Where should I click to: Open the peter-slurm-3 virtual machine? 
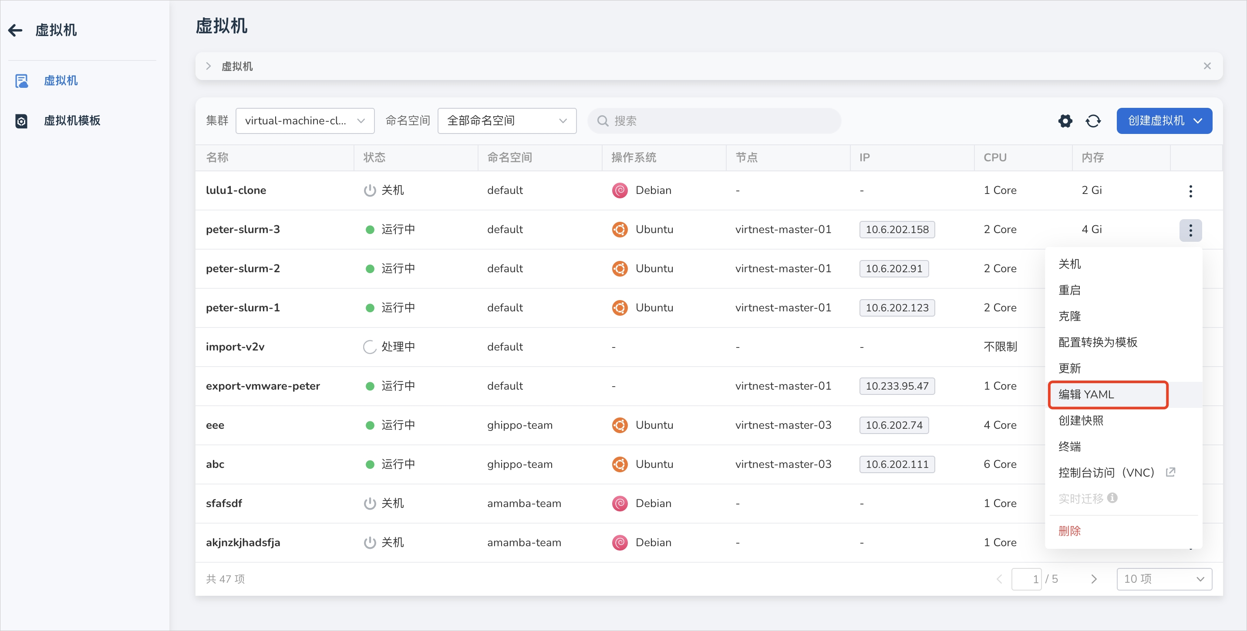(243, 230)
